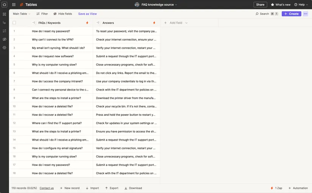The height and width of the screenshot is (193, 312).
Task: Click the Tables logo icon
Action: tap(22, 5)
